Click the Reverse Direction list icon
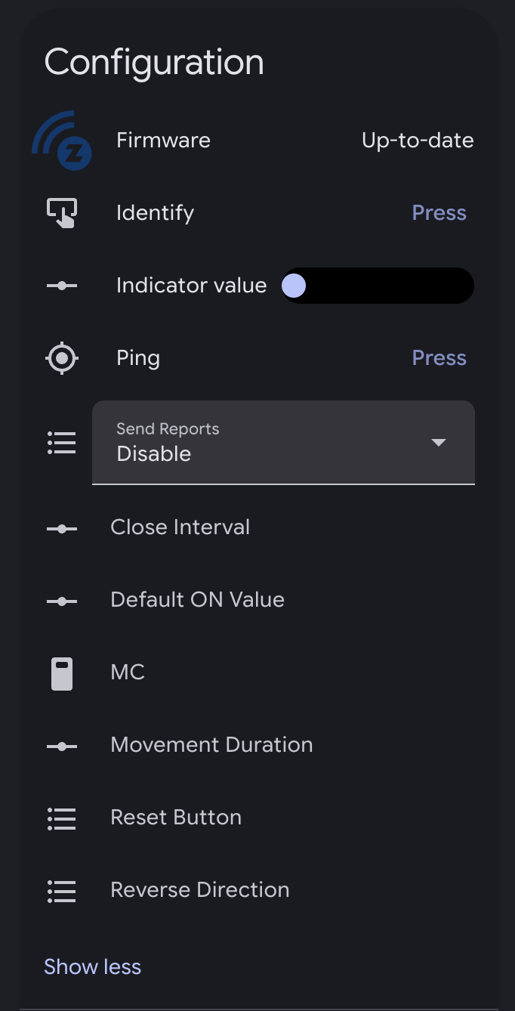This screenshot has width=515, height=1011. [x=62, y=890]
